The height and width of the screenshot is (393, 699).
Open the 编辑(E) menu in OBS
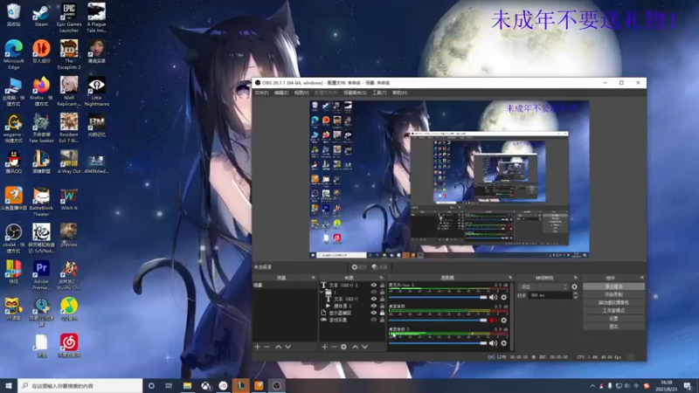[281, 93]
